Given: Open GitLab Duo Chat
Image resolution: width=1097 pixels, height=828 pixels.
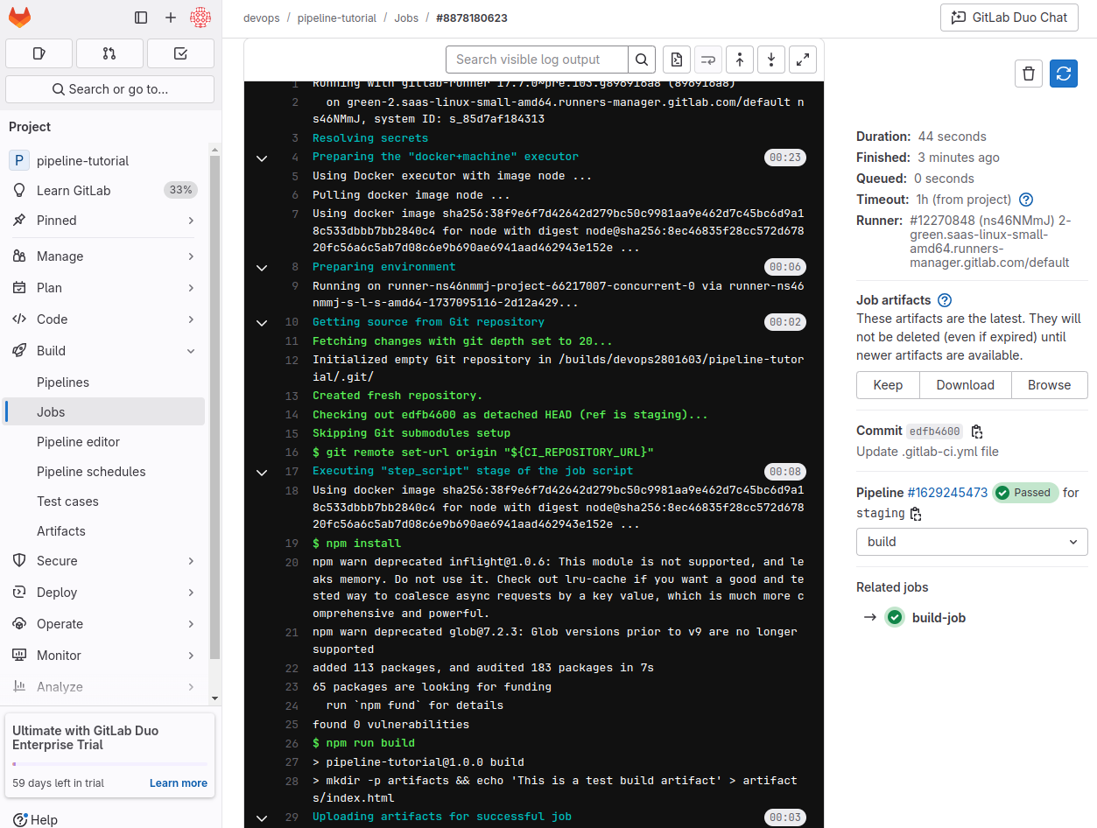Looking at the screenshot, I should click(x=1009, y=18).
